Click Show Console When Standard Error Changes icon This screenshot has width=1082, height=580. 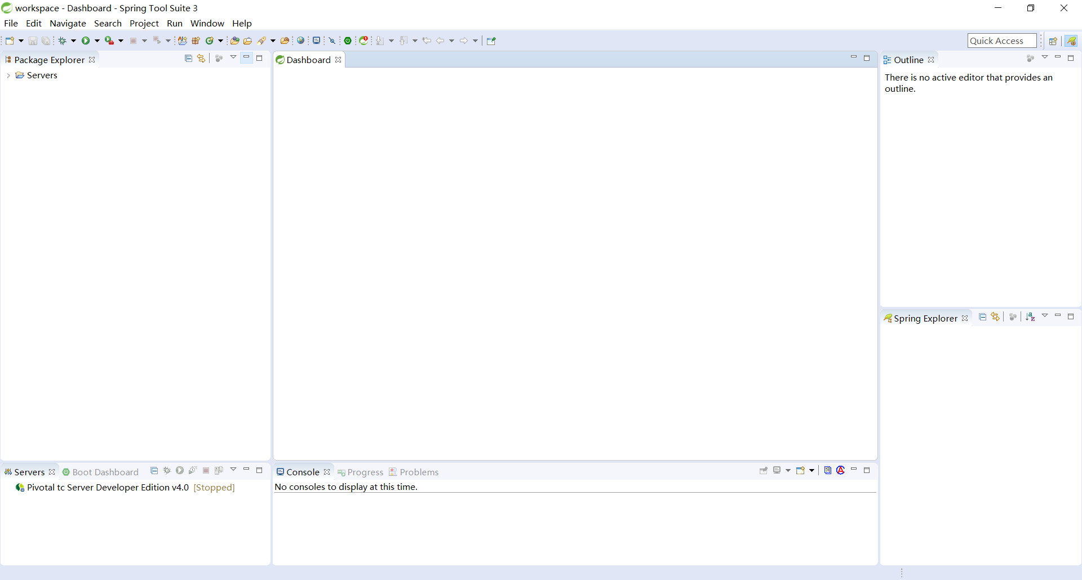pyautogui.click(x=841, y=470)
